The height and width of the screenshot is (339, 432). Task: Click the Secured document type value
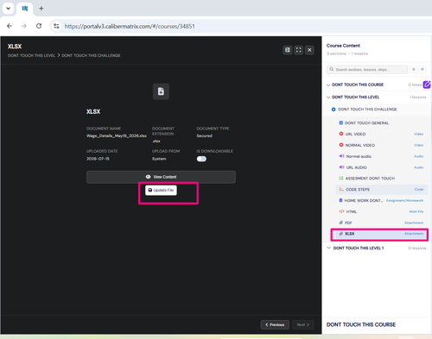click(x=205, y=135)
